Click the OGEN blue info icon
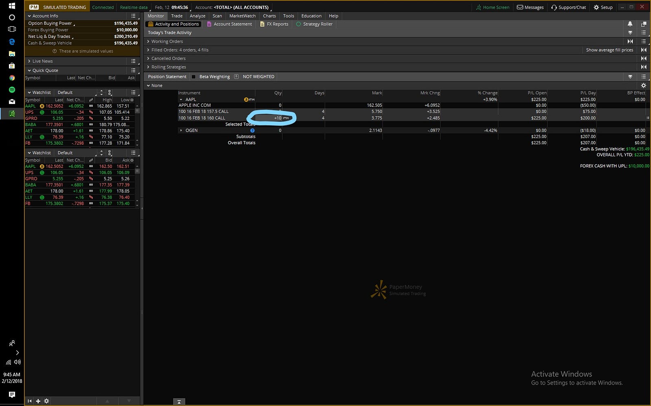Screen dimensions: 651x406 tap(252, 130)
